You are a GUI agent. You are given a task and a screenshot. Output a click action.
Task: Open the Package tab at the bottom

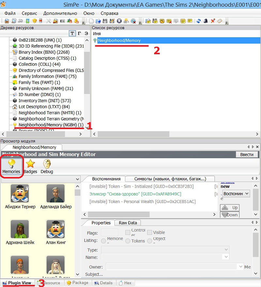[x=78, y=283]
